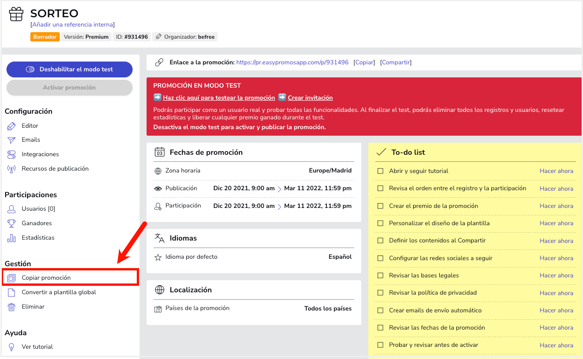
Task: Open Estadísticas page
Action: click(x=38, y=238)
